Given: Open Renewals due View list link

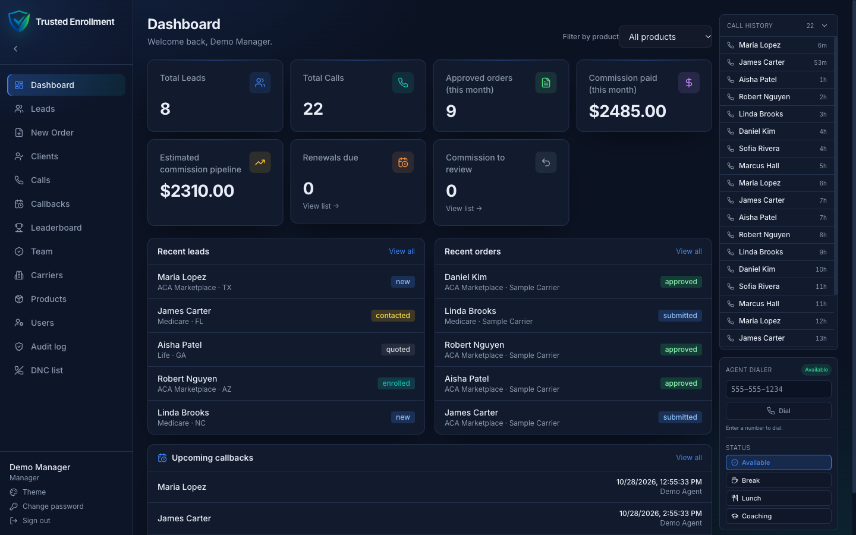Looking at the screenshot, I should click(x=321, y=206).
